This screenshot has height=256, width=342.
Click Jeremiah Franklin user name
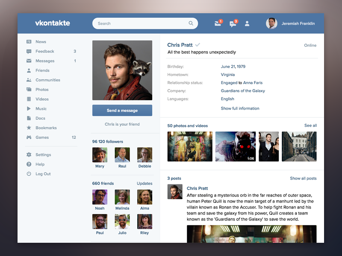tap(298, 23)
